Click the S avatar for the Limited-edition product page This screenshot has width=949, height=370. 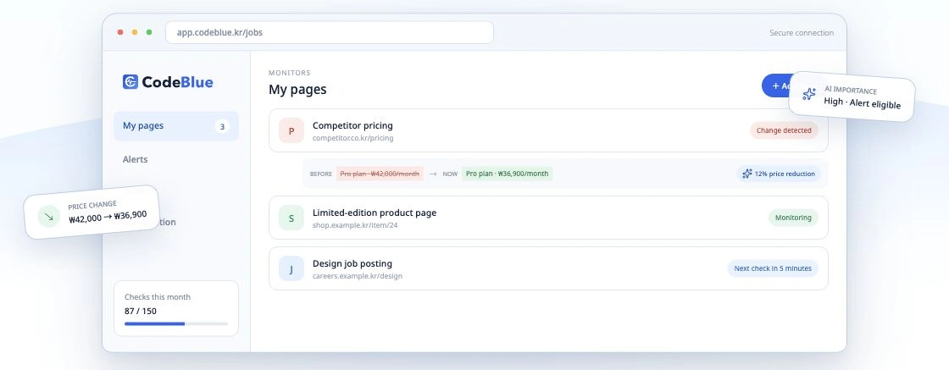click(291, 218)
